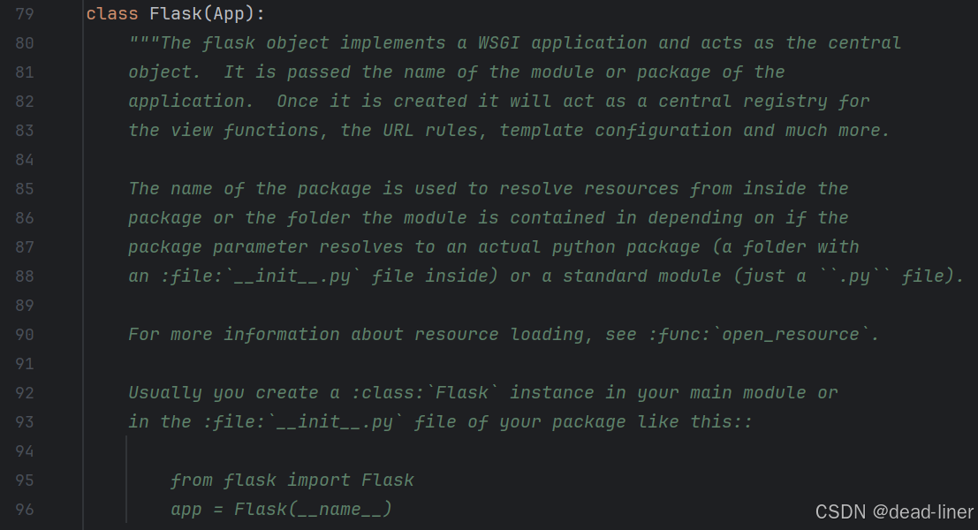Click line number 96 in the gutter

tap(25, 510)
